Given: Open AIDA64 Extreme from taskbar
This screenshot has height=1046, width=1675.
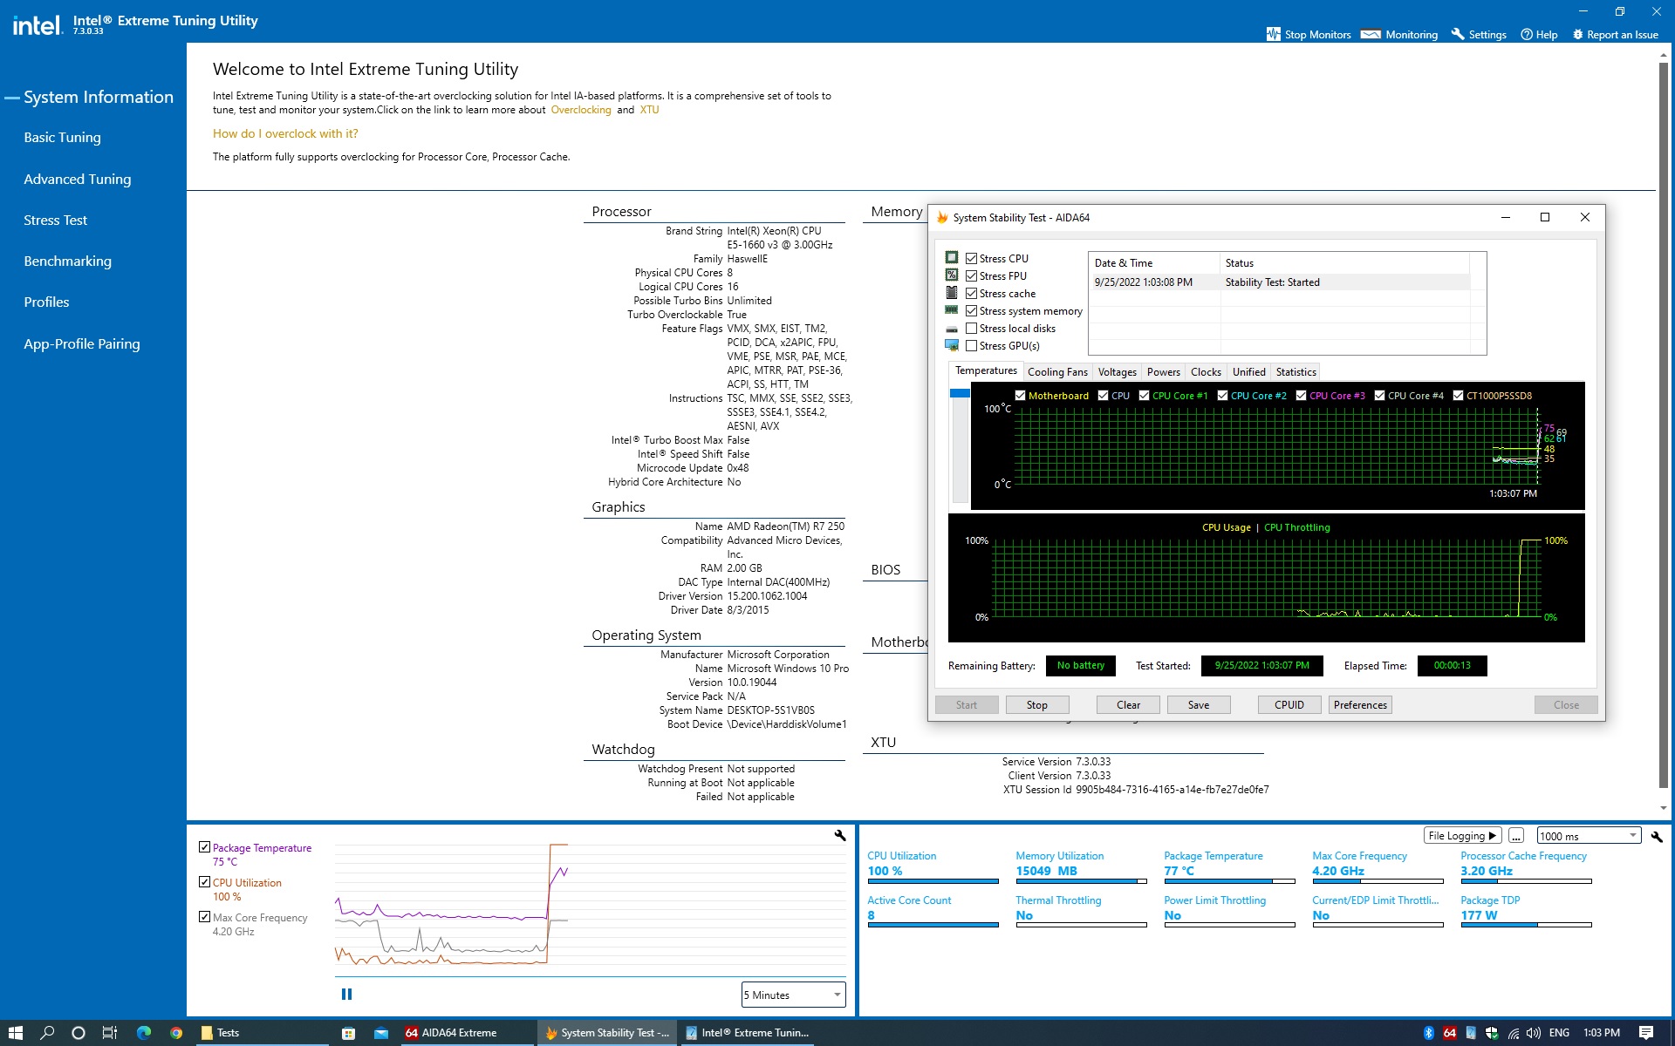Looking at the screenshot, I should pyautogui.click(x=451, y=1033).
